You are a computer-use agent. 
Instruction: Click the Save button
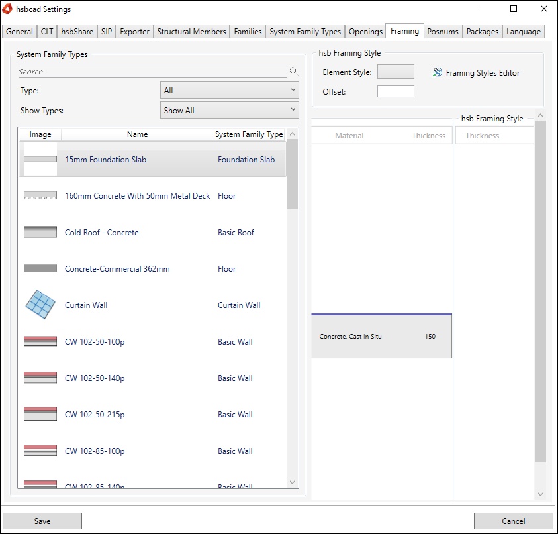pyautogui.click(x=42, y=521)
